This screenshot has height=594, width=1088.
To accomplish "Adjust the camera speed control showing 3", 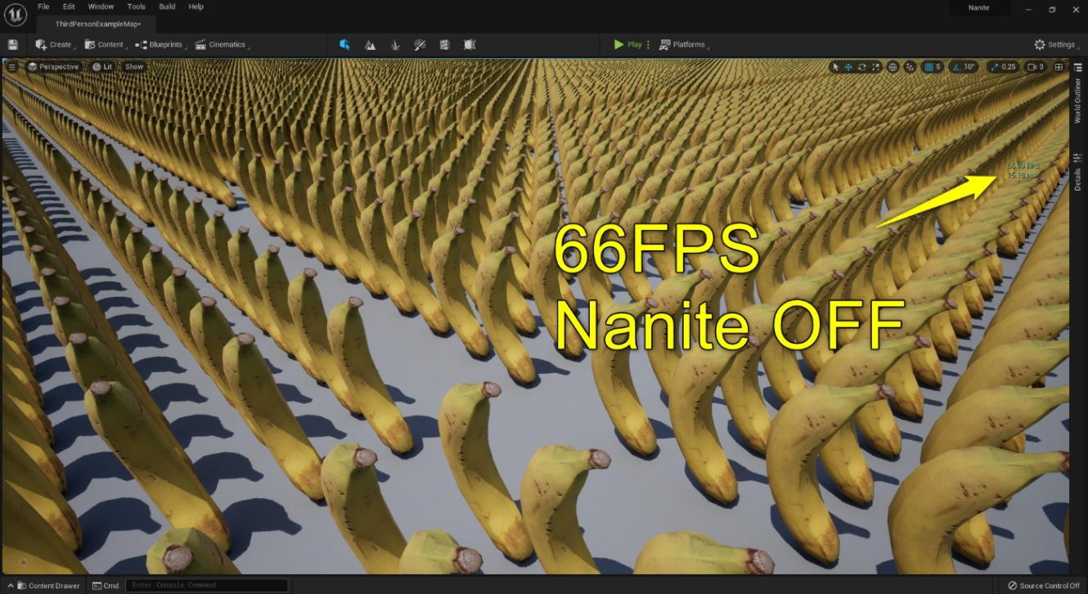I will point(1036,67).
